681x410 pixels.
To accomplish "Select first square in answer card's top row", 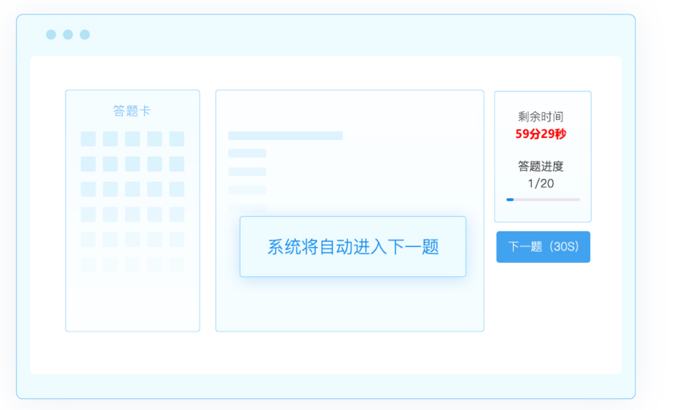I will click(88, 139).
